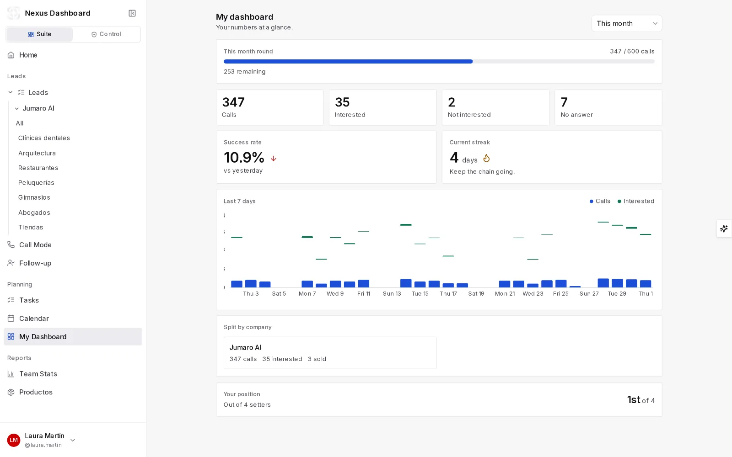Viewport: 732px width, 457px height.
Task: Click the Productos box icon
Action: [11, 392]
